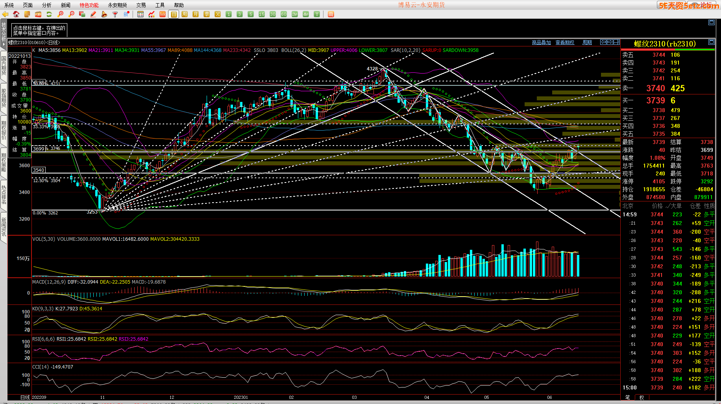Switch to the 期权策略 side tab

[x=4, y=162]
